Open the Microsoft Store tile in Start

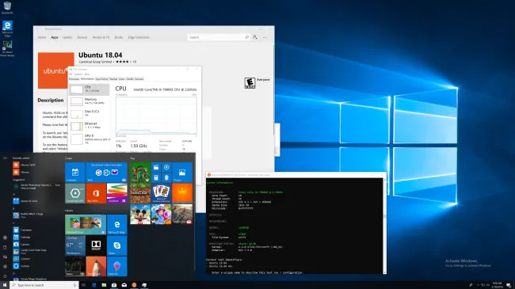[x=86, y=224]
